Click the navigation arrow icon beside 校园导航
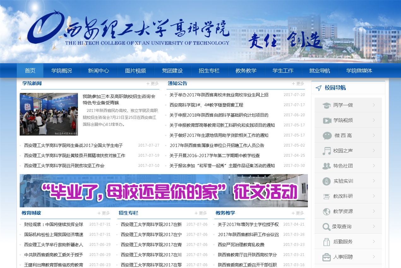This screenshot has height=268, width=401. point(319,88)
